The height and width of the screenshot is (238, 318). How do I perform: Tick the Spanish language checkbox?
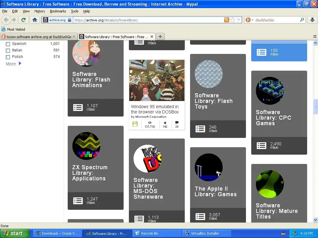click(x=8, y=44)
